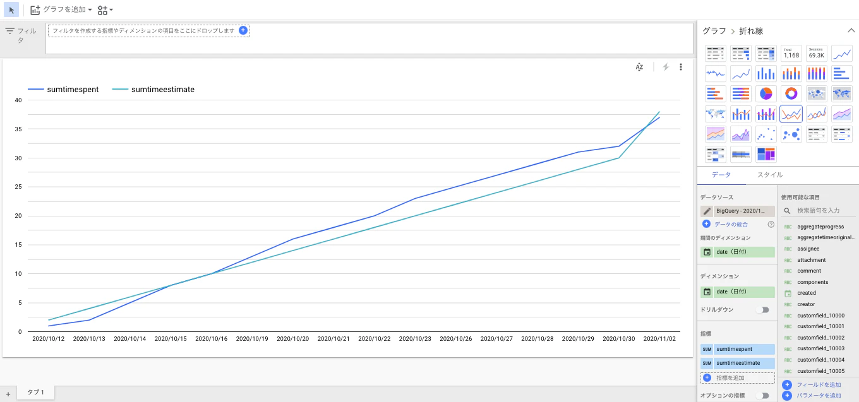The width and height of the screenshot is (859, 402).
Task: Open the グラフを追加 dropdown
Action: click(x=61, y=10)
